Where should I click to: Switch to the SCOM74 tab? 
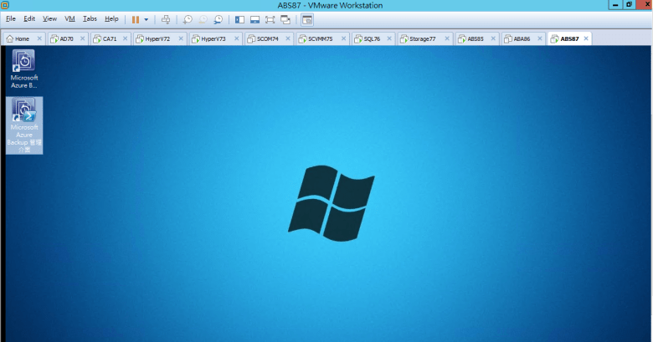point(267,38)
